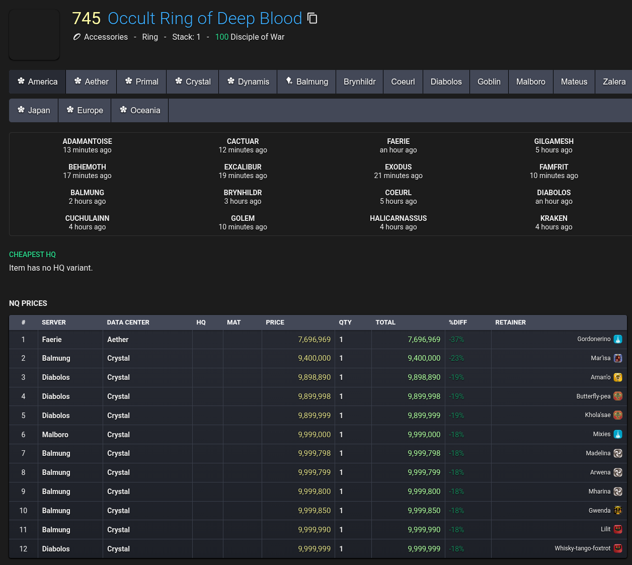Select the Japan region tab

(34, 110)
